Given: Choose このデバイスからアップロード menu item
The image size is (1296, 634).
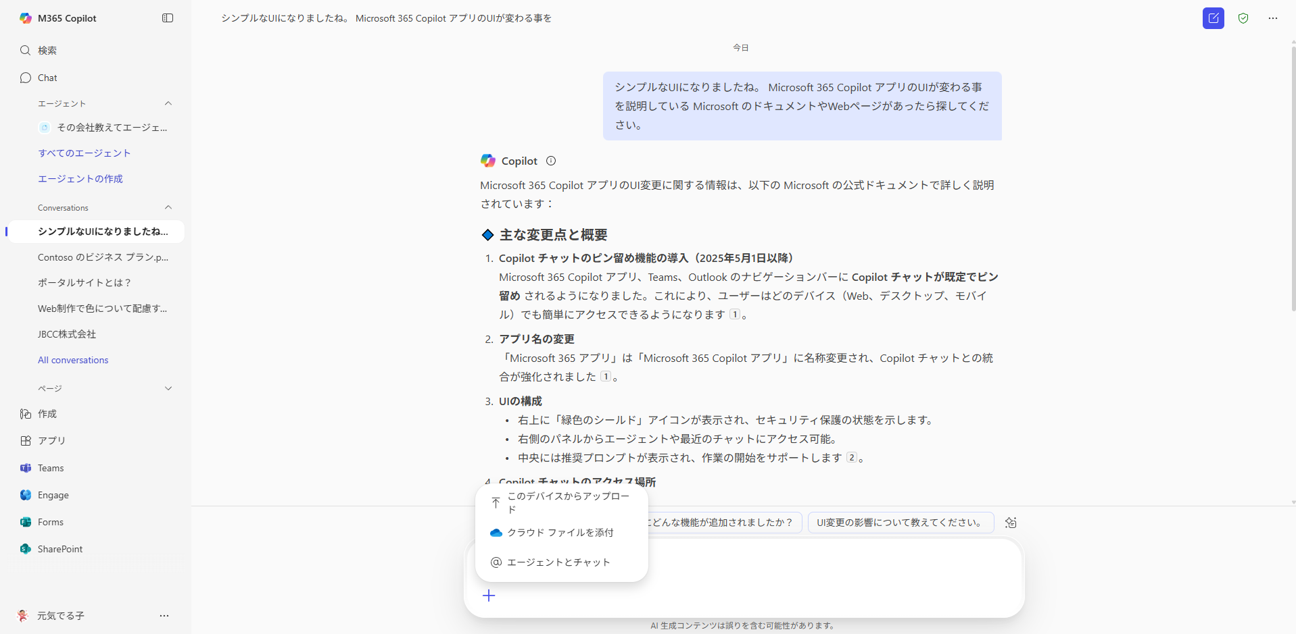Looking at the screenshot, I should click(x=561, y=502).
